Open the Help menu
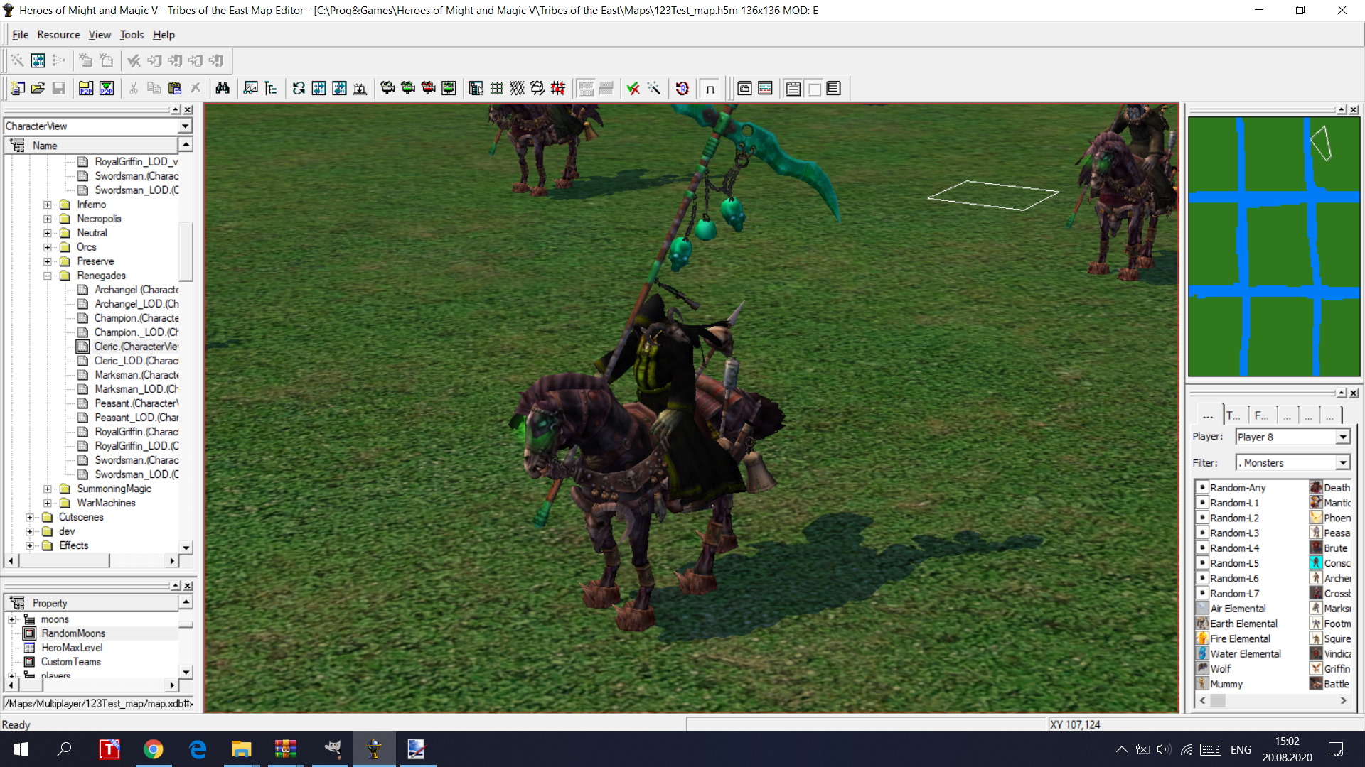This screenshot has height=767, width=1365. tap(164, 35)
